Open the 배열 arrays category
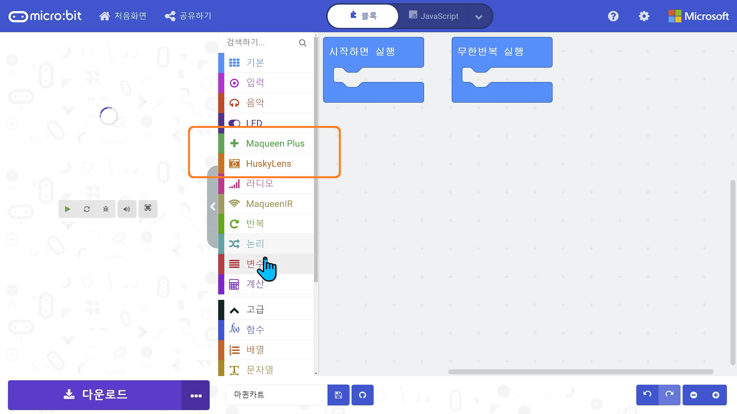 click(x=266, y=350)
